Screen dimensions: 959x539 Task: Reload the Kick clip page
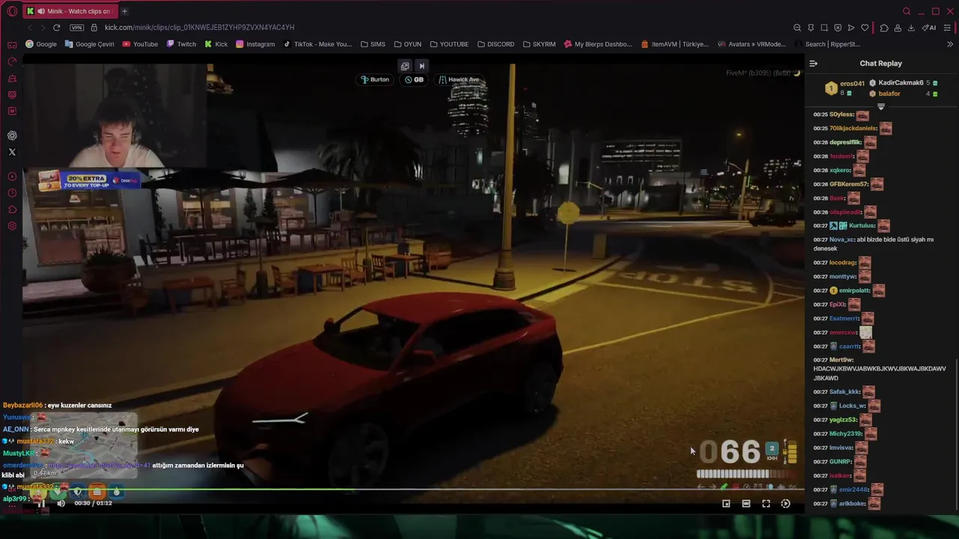pos(56,28)
